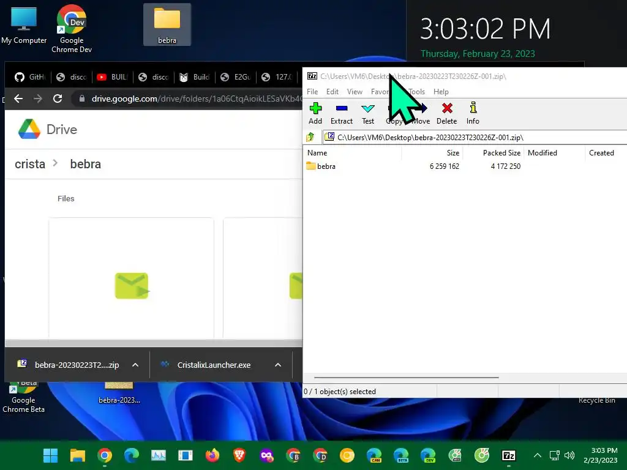Click the Delete button in 7-Zip toolbar
Viewport: 627px width, 470px height.
click(x=446, y=113)
